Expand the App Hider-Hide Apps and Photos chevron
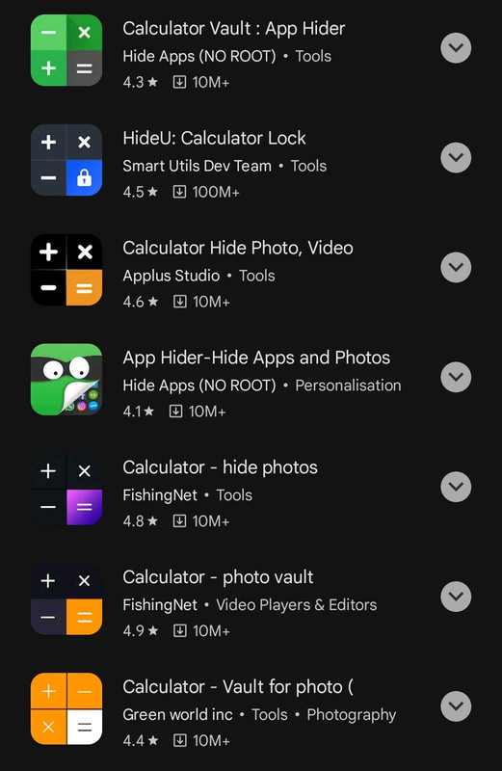 [456, 377]
